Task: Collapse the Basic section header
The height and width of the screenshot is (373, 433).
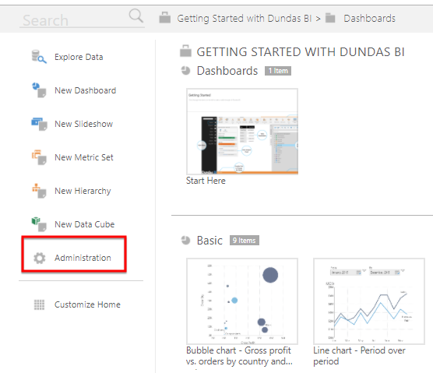Action: [x=185, y=240]
